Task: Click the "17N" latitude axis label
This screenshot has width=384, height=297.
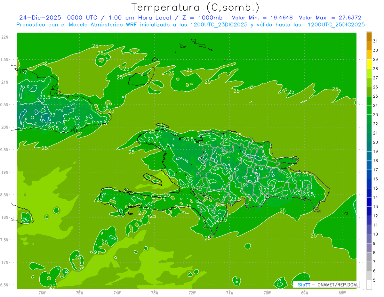Action: [4, 262]
